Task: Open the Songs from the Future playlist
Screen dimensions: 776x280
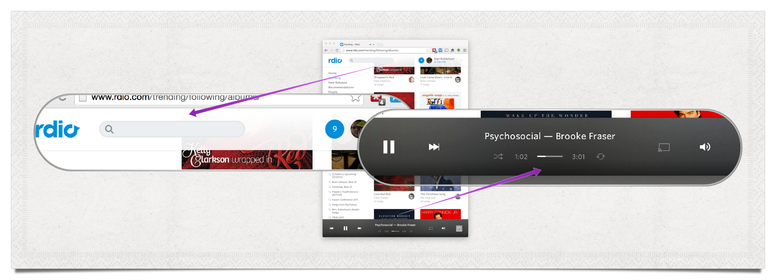Action: pos(344,205)
